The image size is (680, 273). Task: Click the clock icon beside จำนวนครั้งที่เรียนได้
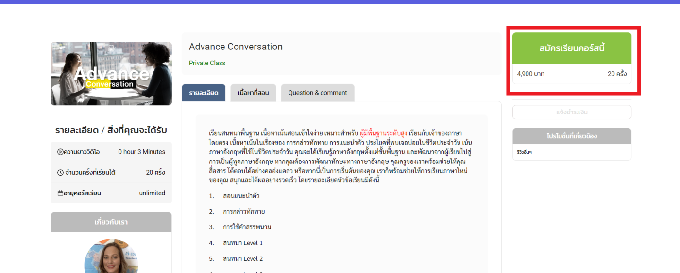point(60,173)
